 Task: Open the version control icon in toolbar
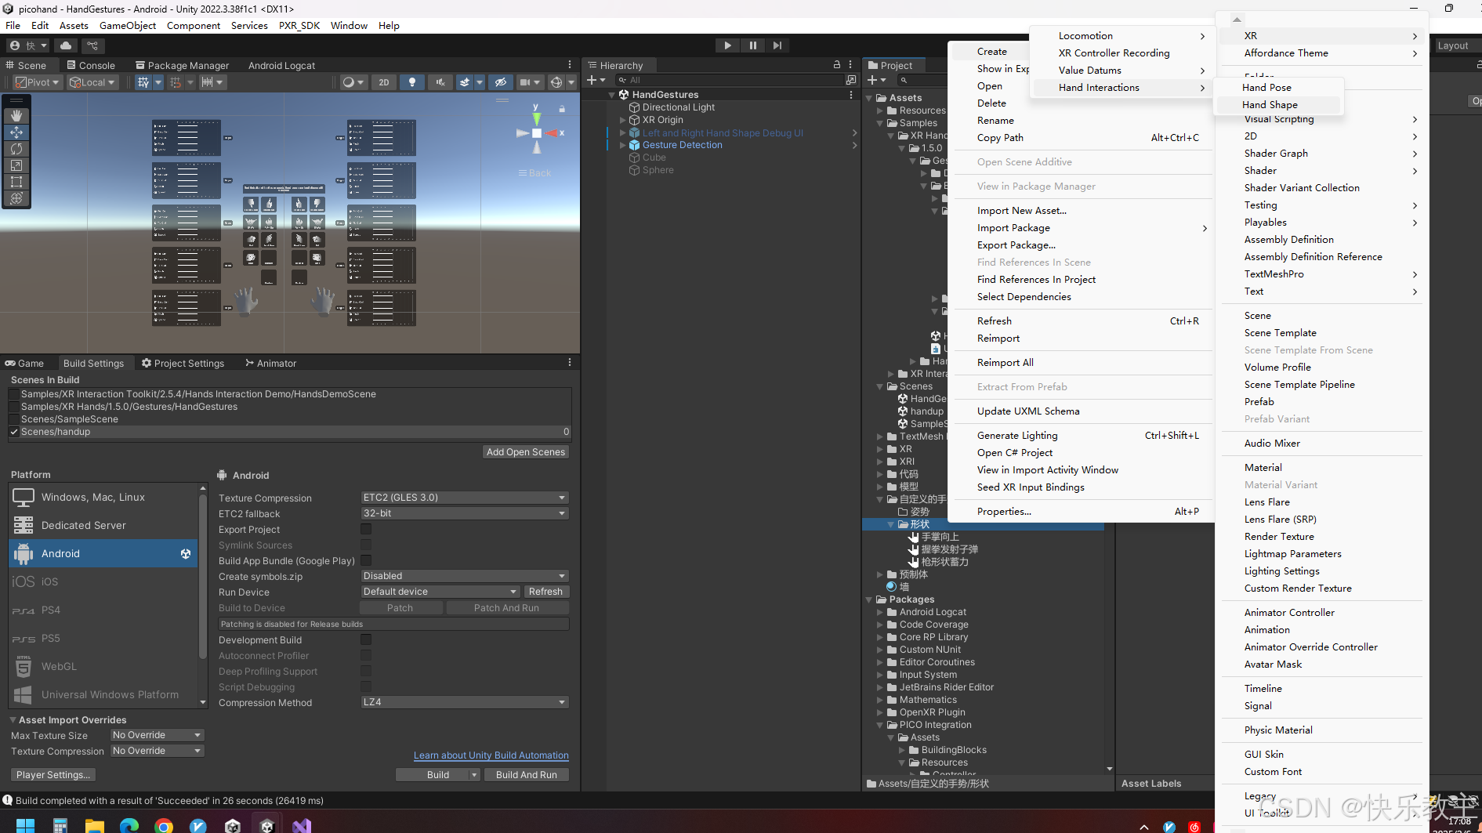pyautogui.click(x=92, y=45)
